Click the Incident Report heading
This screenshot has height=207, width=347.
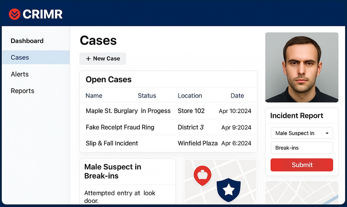pos(297,116)
